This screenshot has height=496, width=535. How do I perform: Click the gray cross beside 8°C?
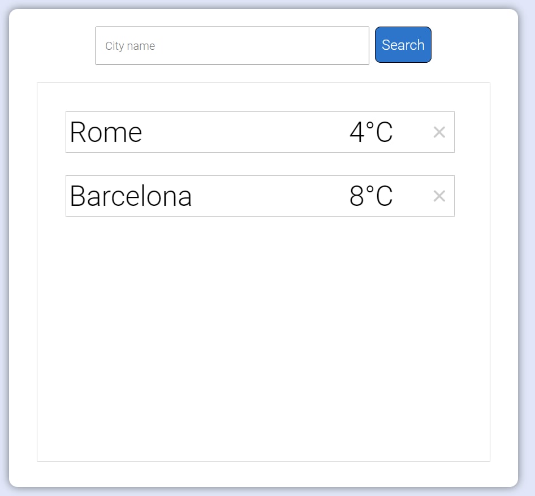coord(439,196)
